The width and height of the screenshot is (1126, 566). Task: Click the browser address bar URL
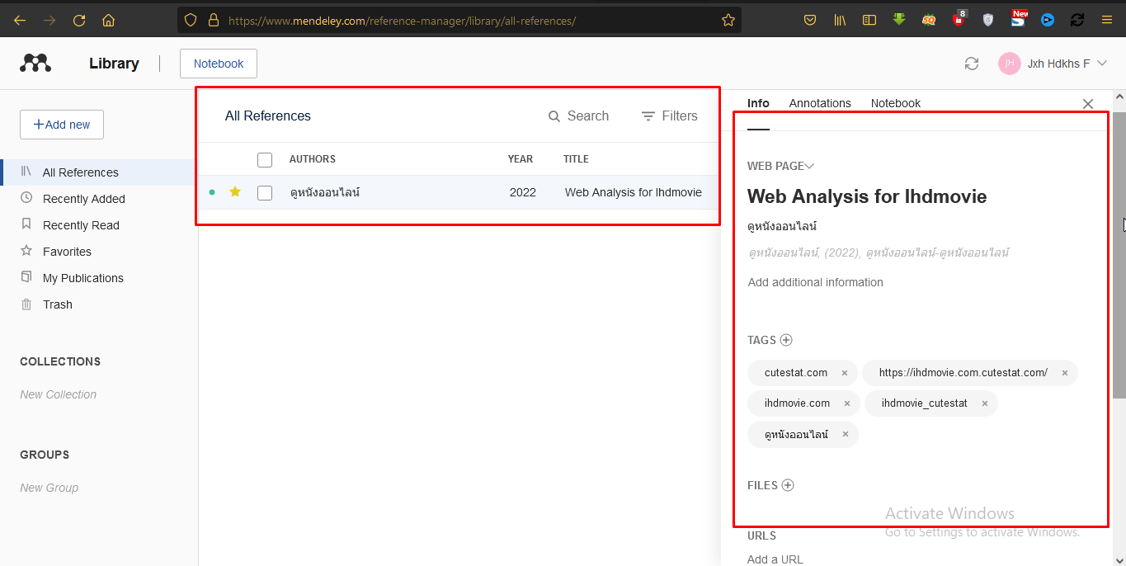pyautogui.click(x=402, y=20)
